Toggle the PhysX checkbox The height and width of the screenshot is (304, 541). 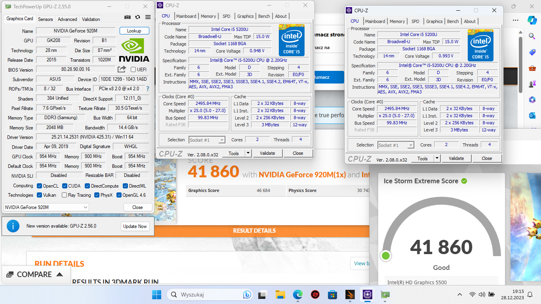[x=97, y=195]
